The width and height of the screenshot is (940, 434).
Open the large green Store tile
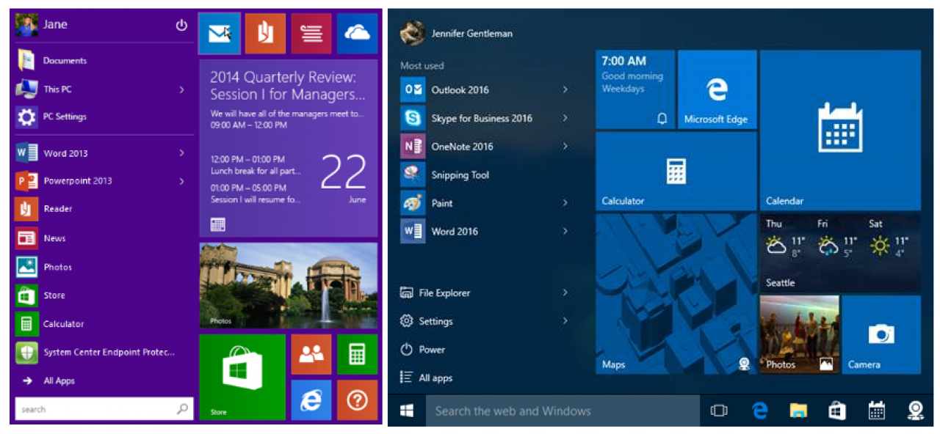click(x=242, y=377)
